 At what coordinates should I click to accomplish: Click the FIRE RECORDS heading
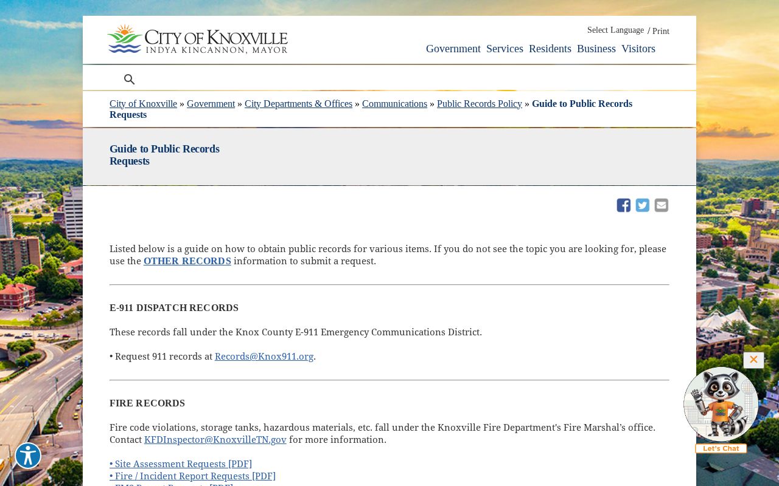click(x=147, y=403)
